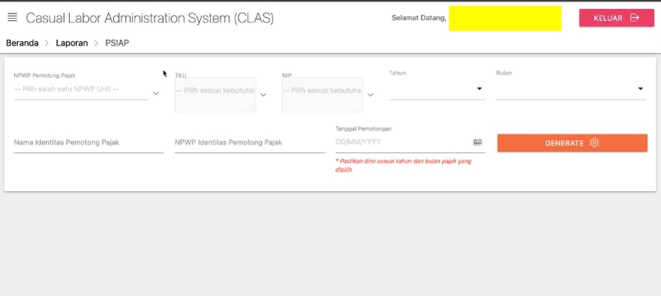Click the Selamat Datang greeting text
The width and height of the screenshot is (661, 296).
pyautogui.click(x=419, y=18)
